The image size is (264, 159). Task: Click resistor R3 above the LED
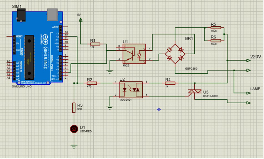74,108
